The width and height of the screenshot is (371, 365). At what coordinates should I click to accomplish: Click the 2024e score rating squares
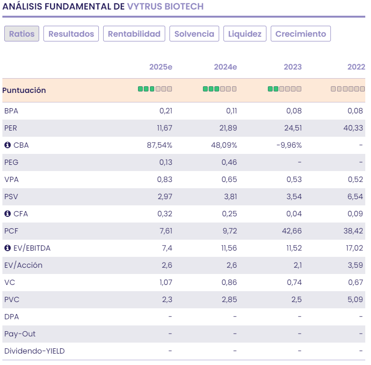(x=219, y=89)
